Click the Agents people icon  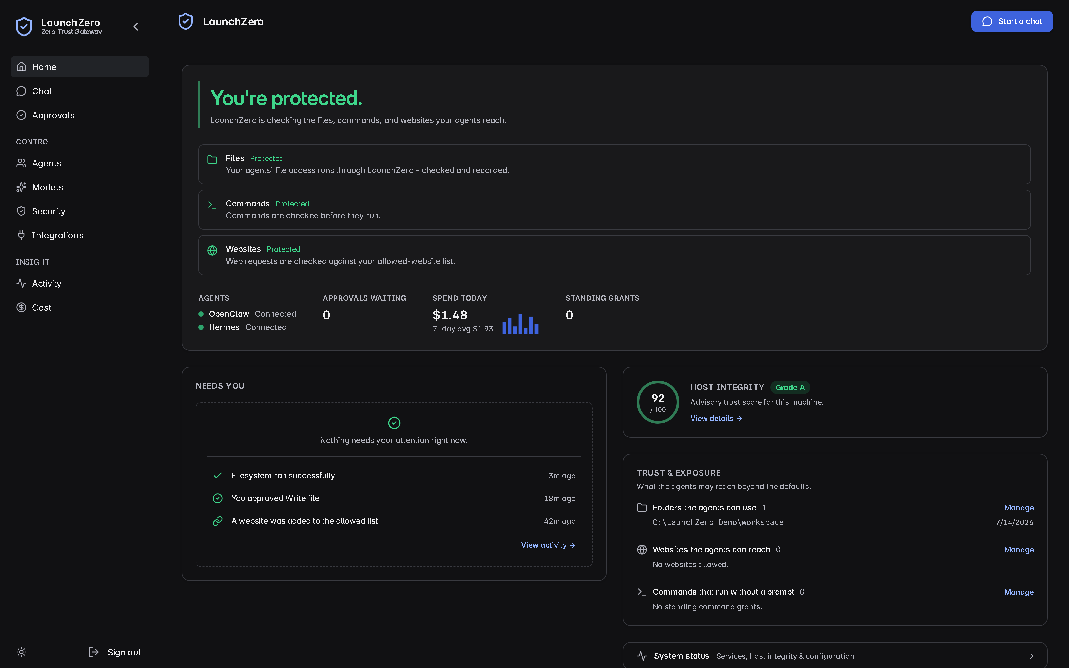click(21, 163)
